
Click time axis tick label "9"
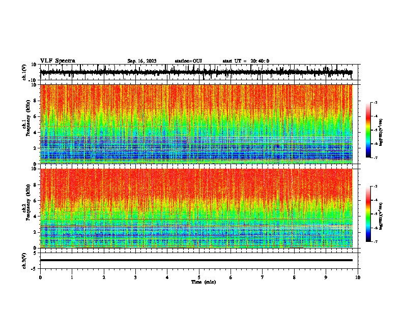pyautogui.click(x=326, y=277)
